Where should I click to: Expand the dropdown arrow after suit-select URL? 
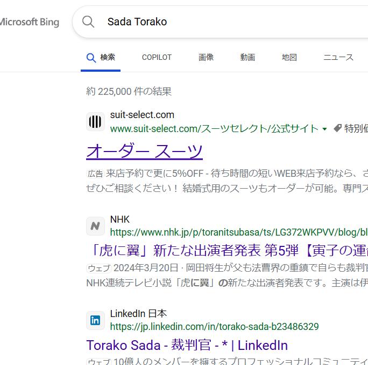point(324,129)
